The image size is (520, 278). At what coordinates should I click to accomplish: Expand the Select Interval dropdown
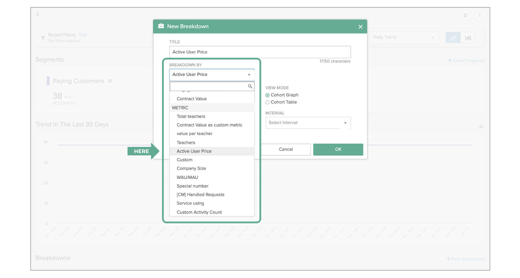308,123
